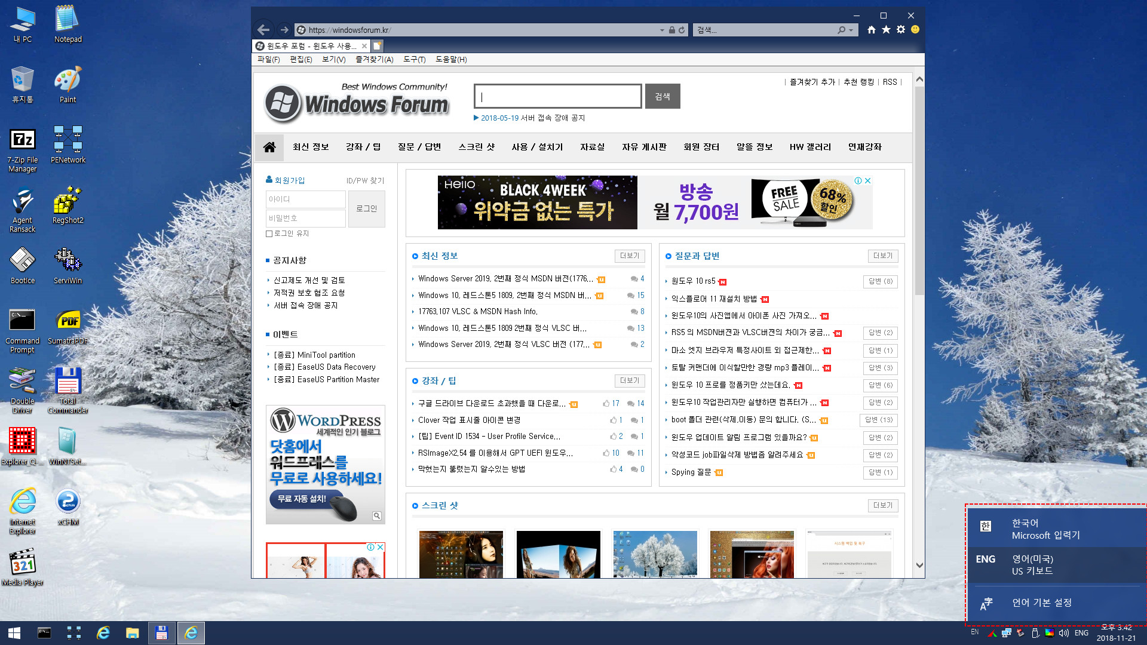
Task: Open ServiWin desktop icon
Action: [68, 265]
